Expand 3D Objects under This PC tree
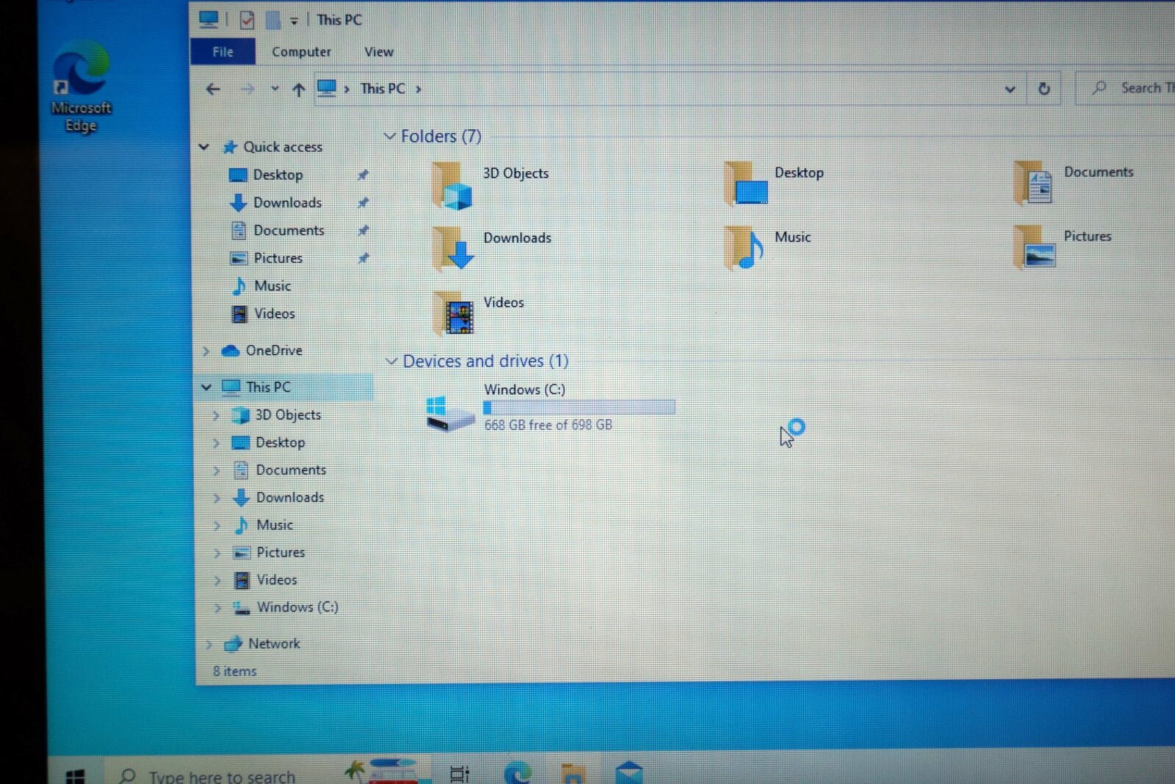This screenshot has width=1175, height=784. click(216, 415)
